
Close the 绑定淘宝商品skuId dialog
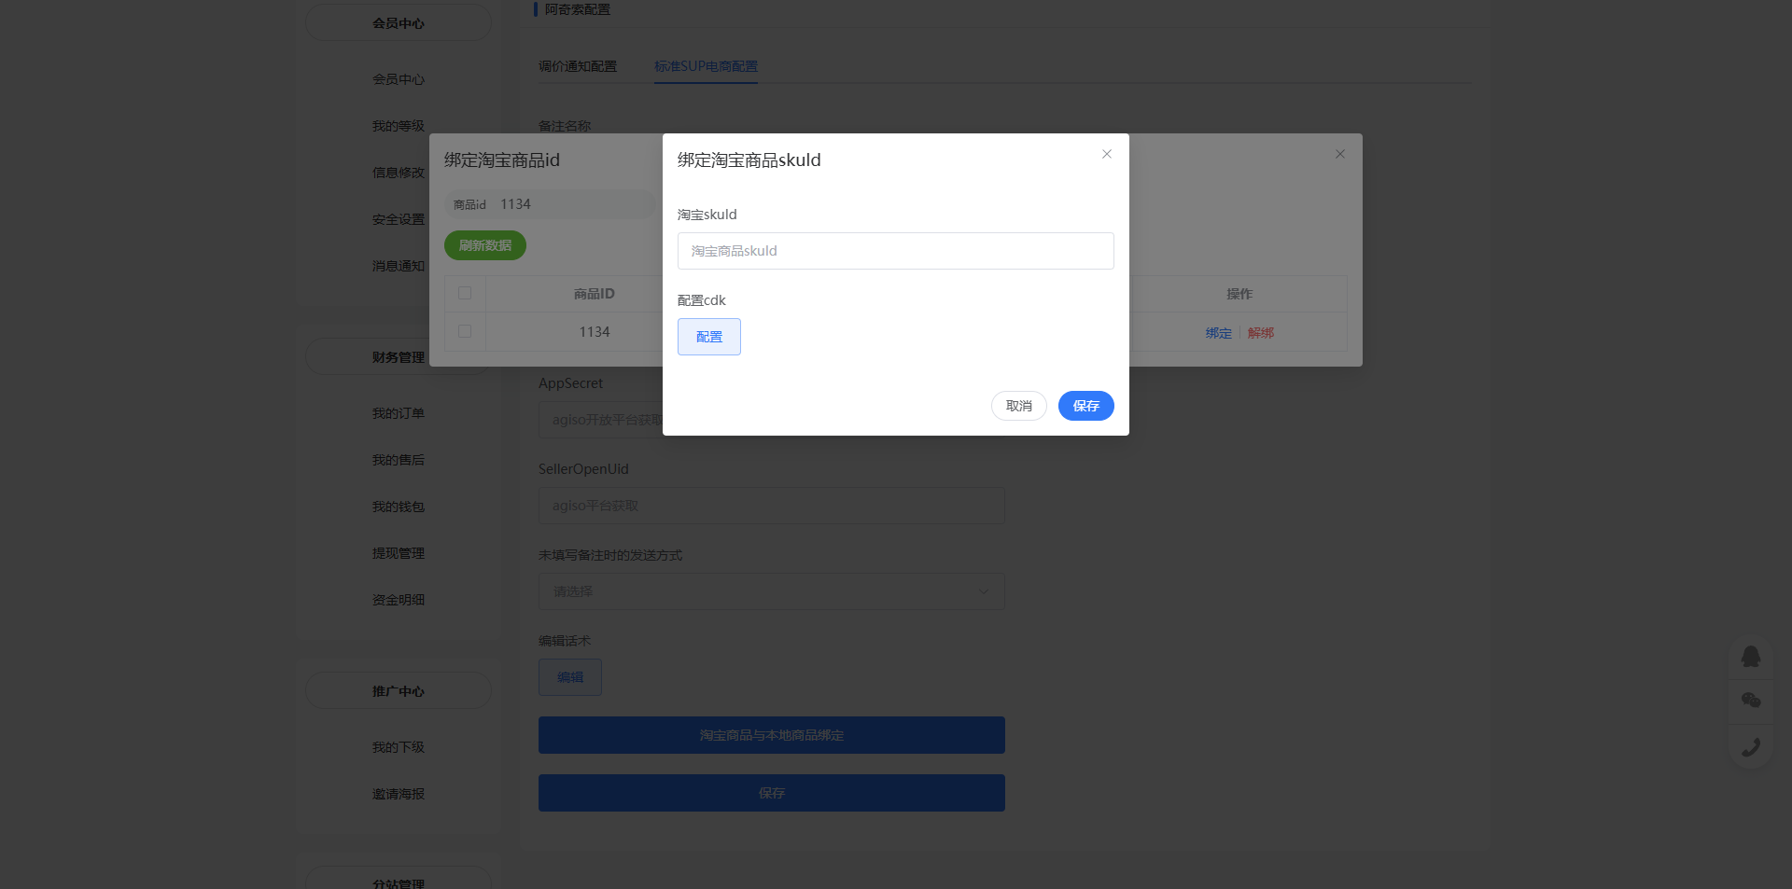[x=1107, y=154]
